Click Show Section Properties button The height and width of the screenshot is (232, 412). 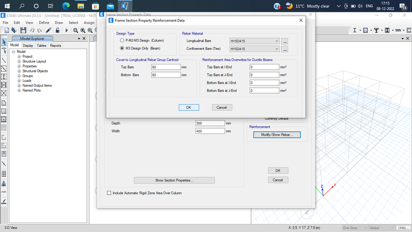point(174,180)
